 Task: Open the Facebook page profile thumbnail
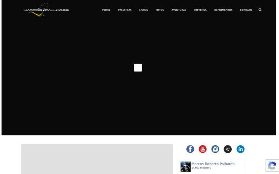[x=186, y=167]
